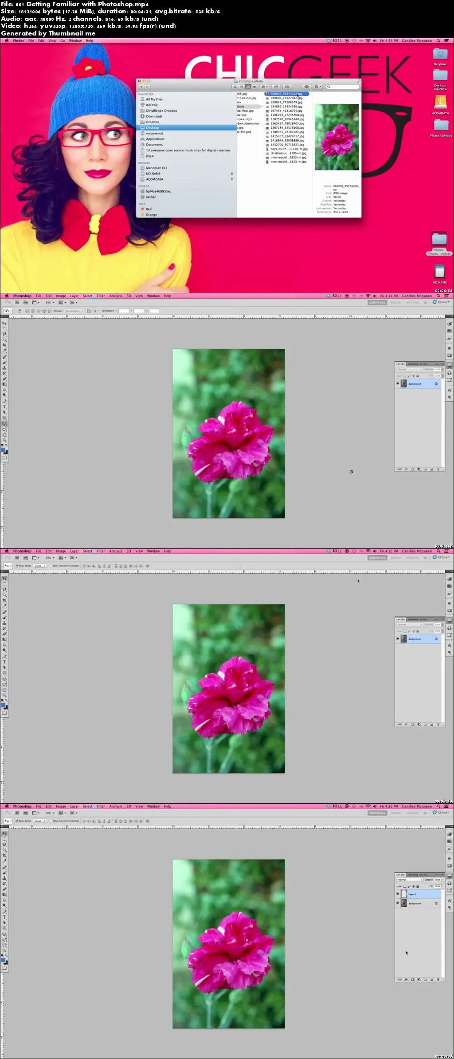Check Show Transform Controls in 4:15 PM frame
The width and height of the screenshot is (454, 1059).
coord(51,565)
